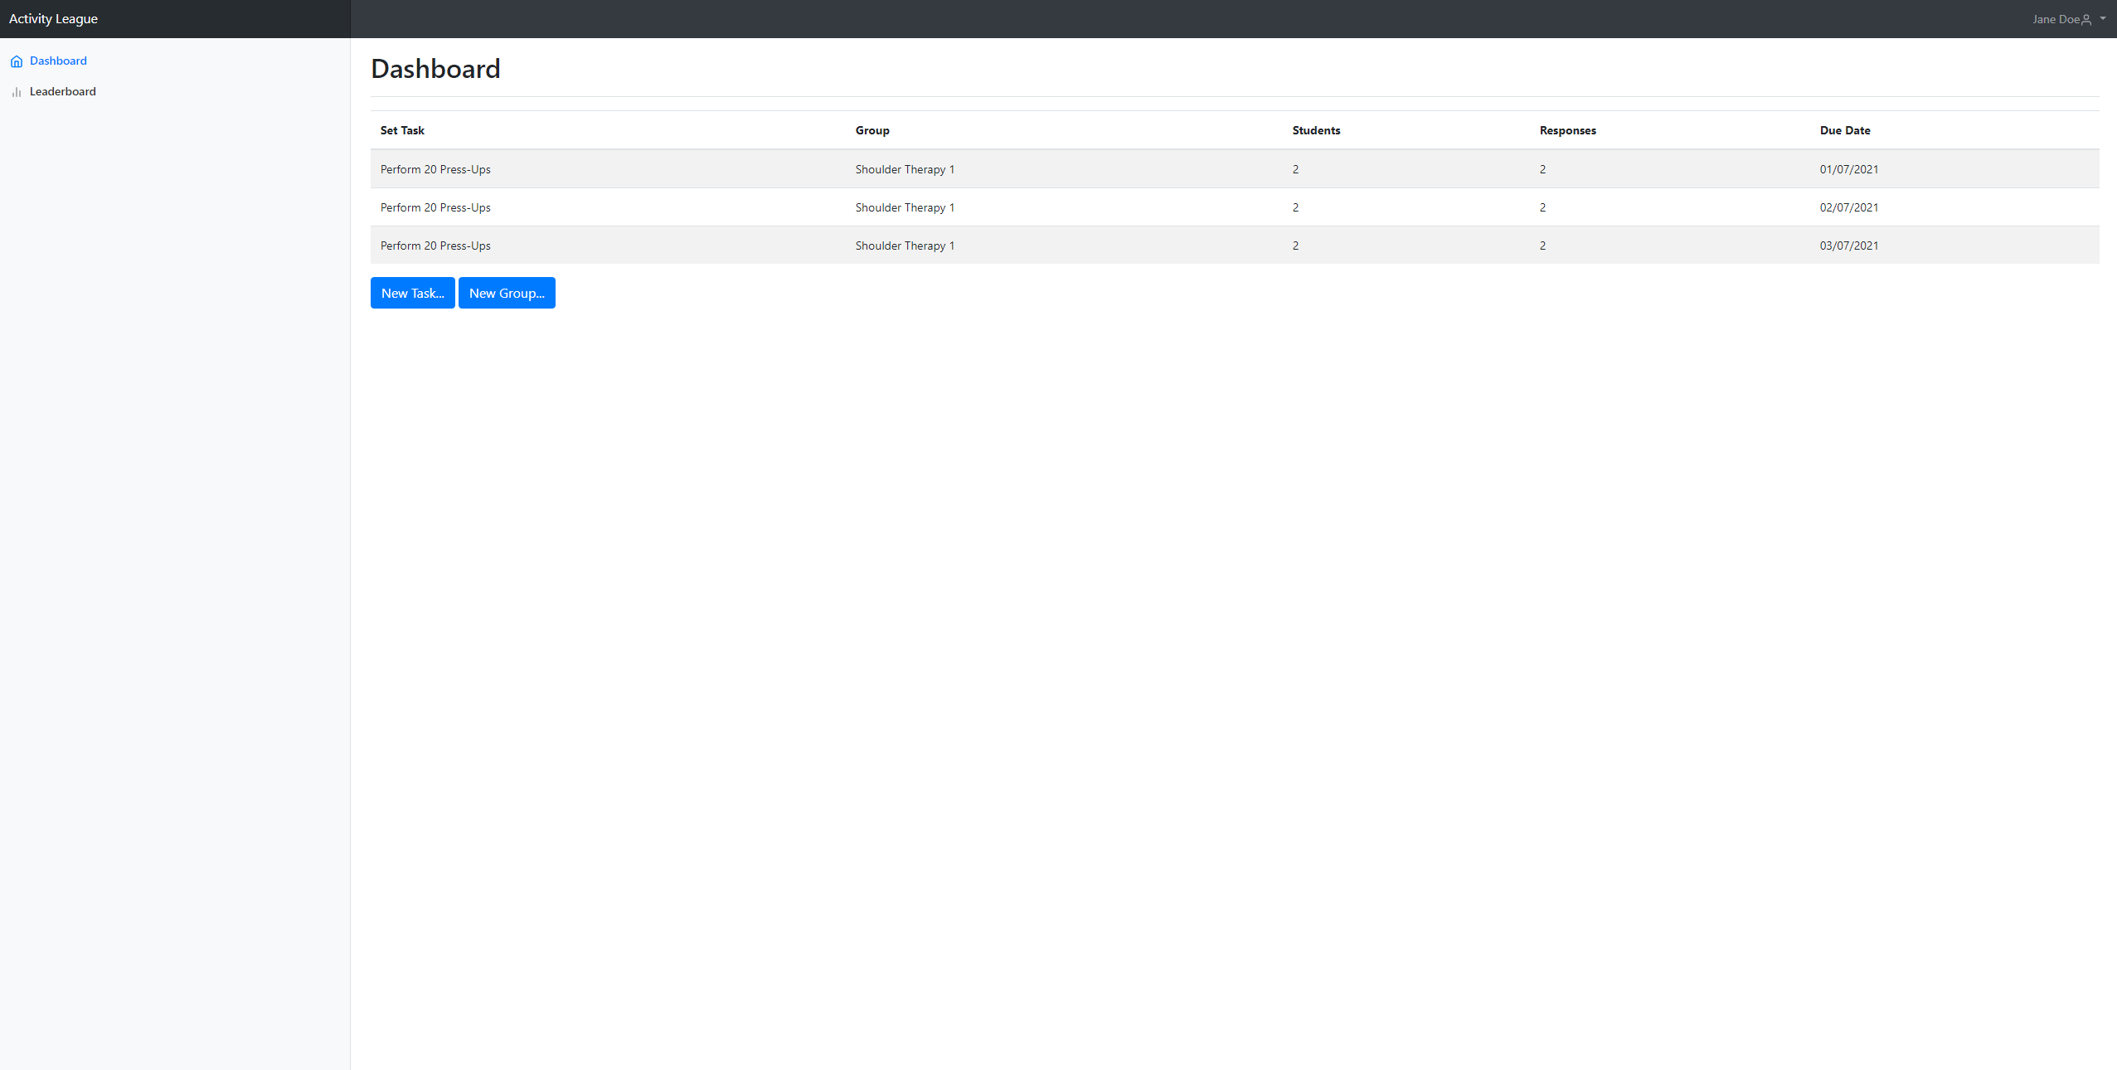Click the Jane Doe username text
This screenshot has width=2117, height=1070.
pyautogui.click(x=2056, y=19)
